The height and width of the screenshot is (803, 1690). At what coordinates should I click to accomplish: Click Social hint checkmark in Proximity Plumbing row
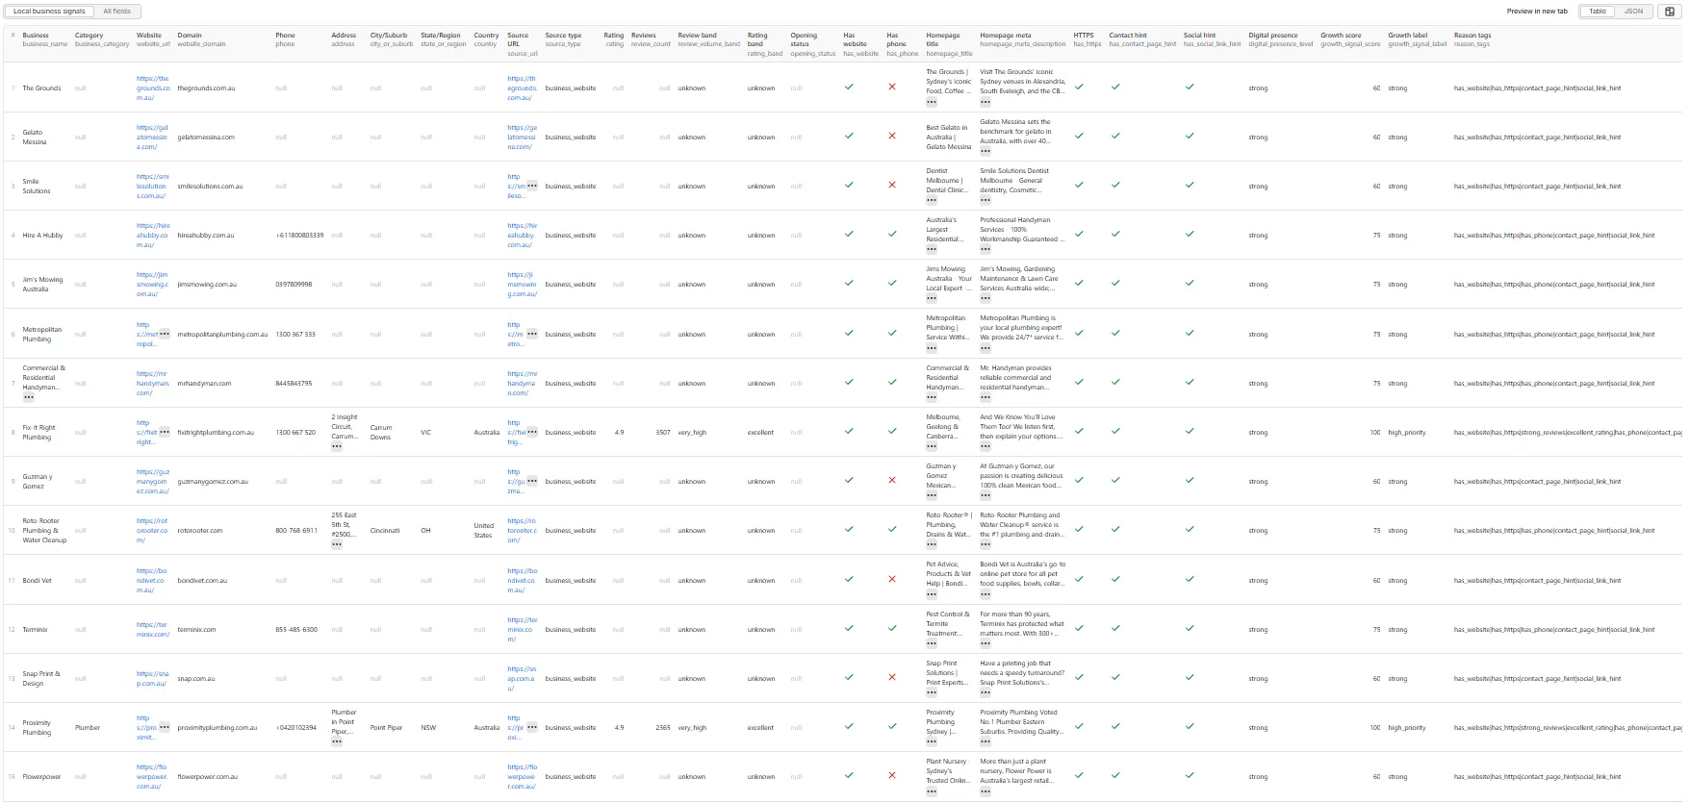tap(1190, 726)
